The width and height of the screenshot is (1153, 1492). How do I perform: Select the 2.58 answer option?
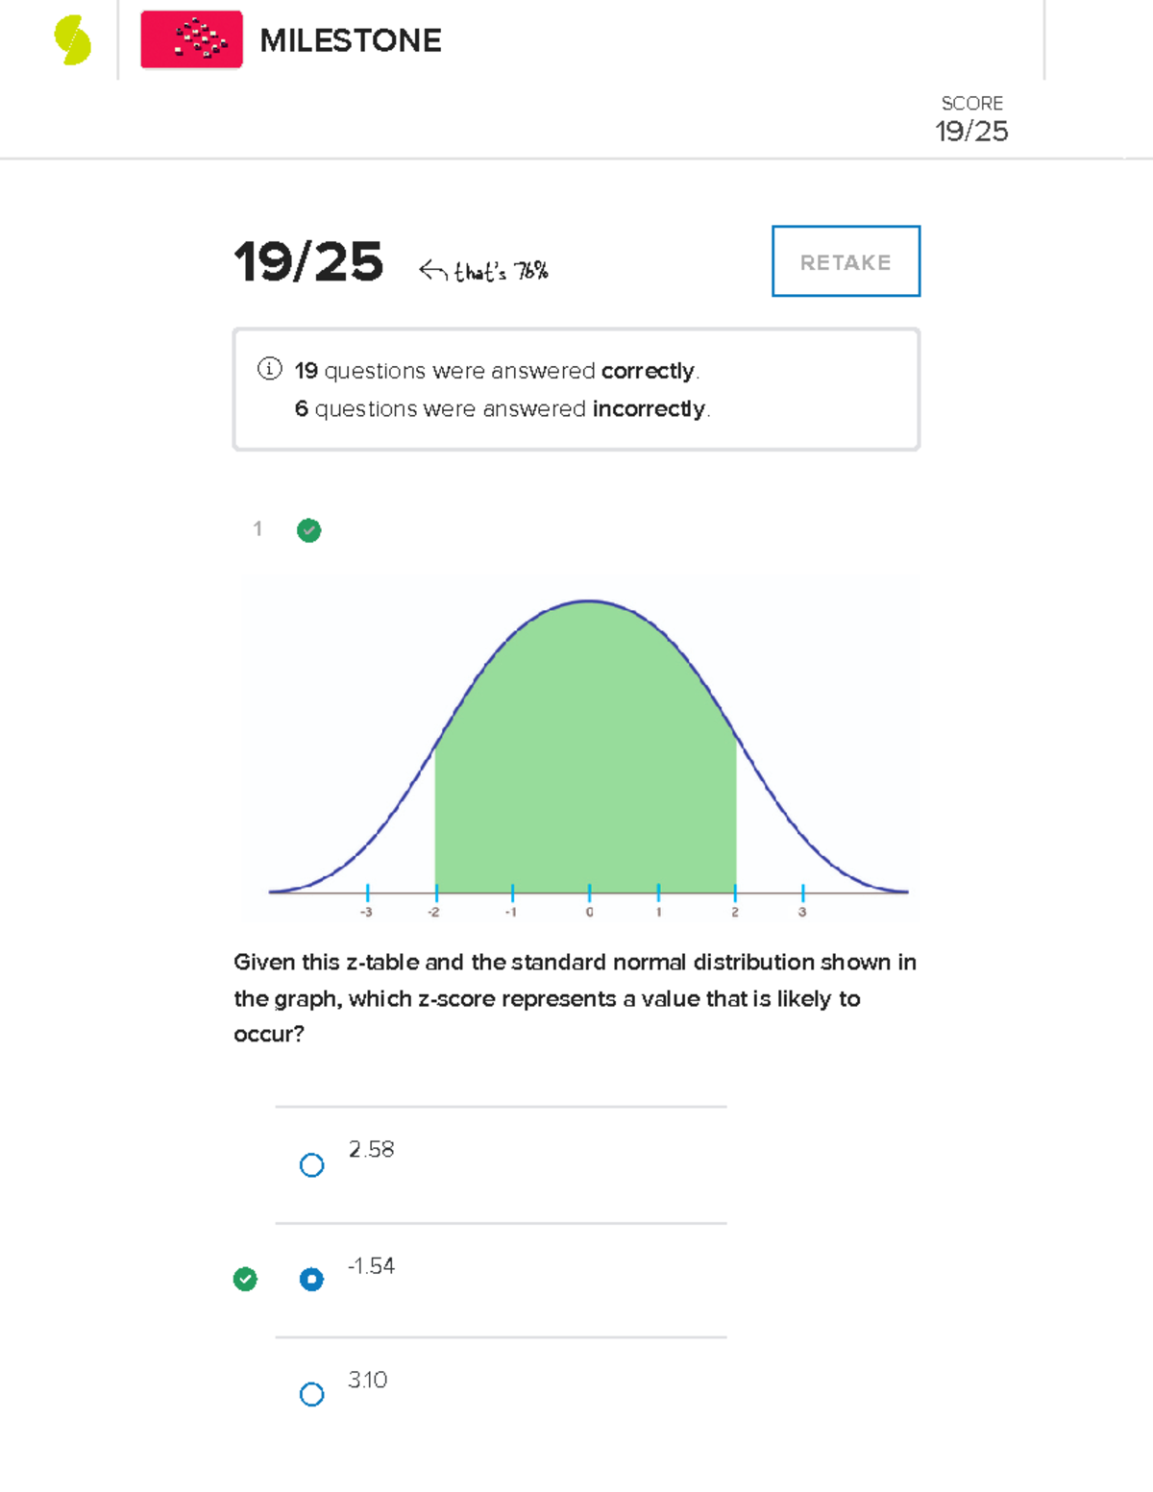311,1165
